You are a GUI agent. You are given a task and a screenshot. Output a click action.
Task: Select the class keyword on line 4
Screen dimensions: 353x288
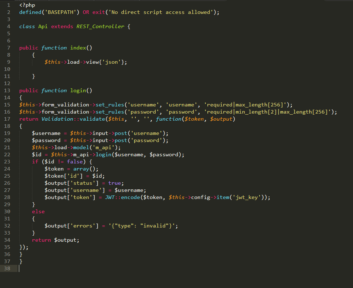(27, 26)
